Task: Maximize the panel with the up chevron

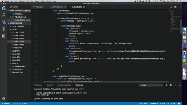Action: point(175,85)
